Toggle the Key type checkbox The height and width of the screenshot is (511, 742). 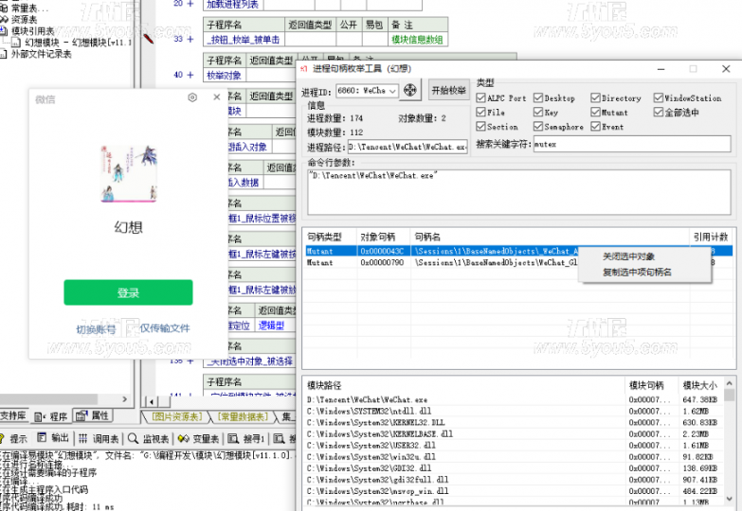(x=538, y=112)
